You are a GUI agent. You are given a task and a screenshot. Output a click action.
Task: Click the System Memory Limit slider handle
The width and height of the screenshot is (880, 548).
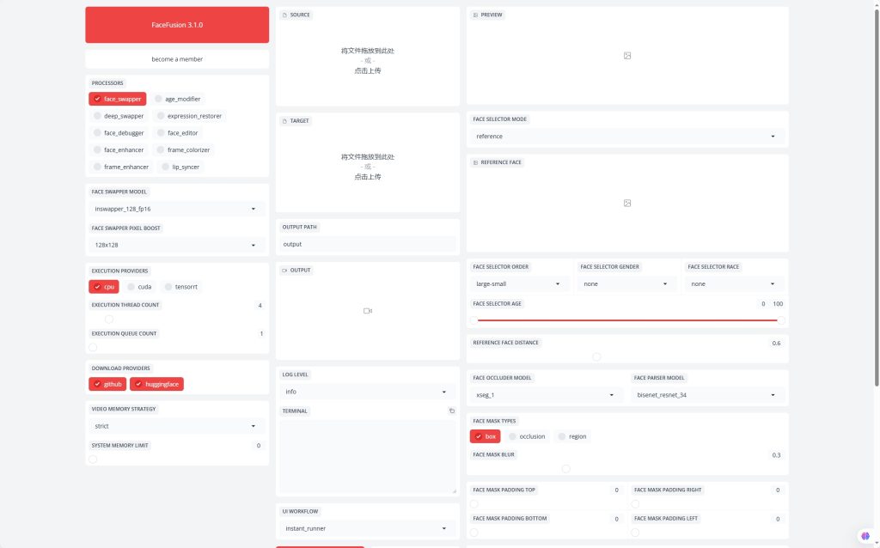click(x=93, y=460)
